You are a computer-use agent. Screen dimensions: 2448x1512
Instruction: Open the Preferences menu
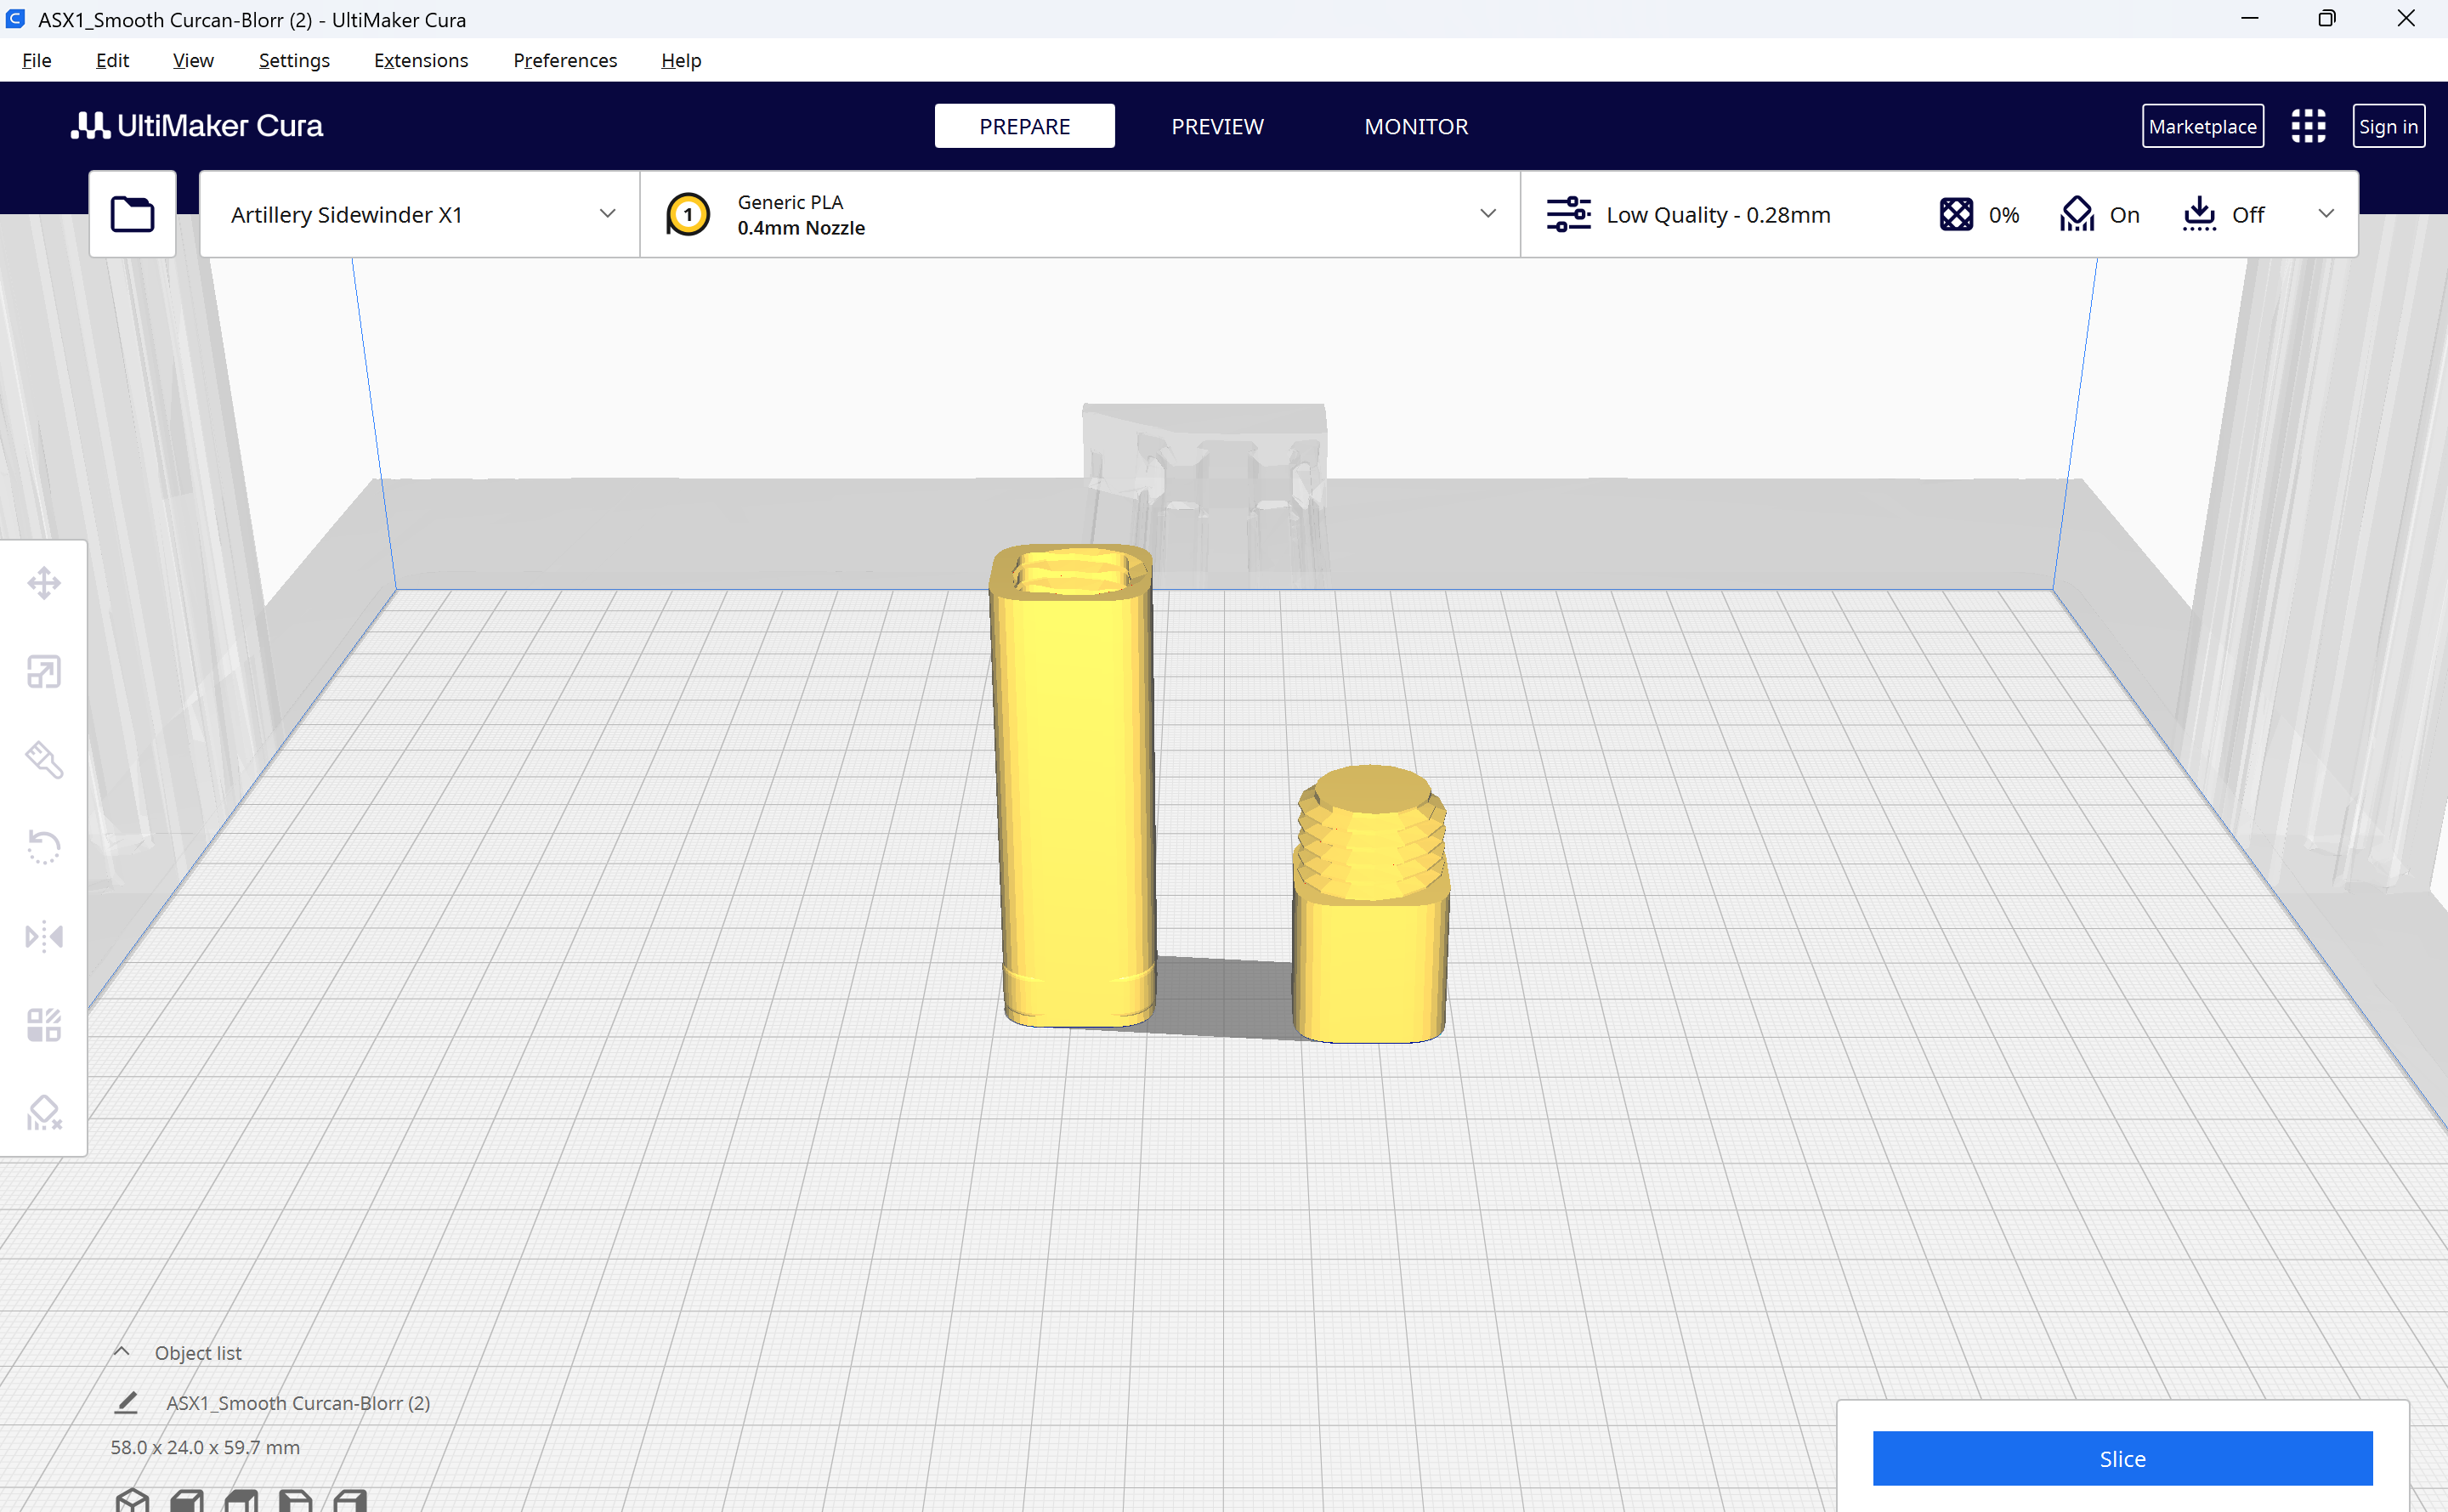(x=565, y=60)
